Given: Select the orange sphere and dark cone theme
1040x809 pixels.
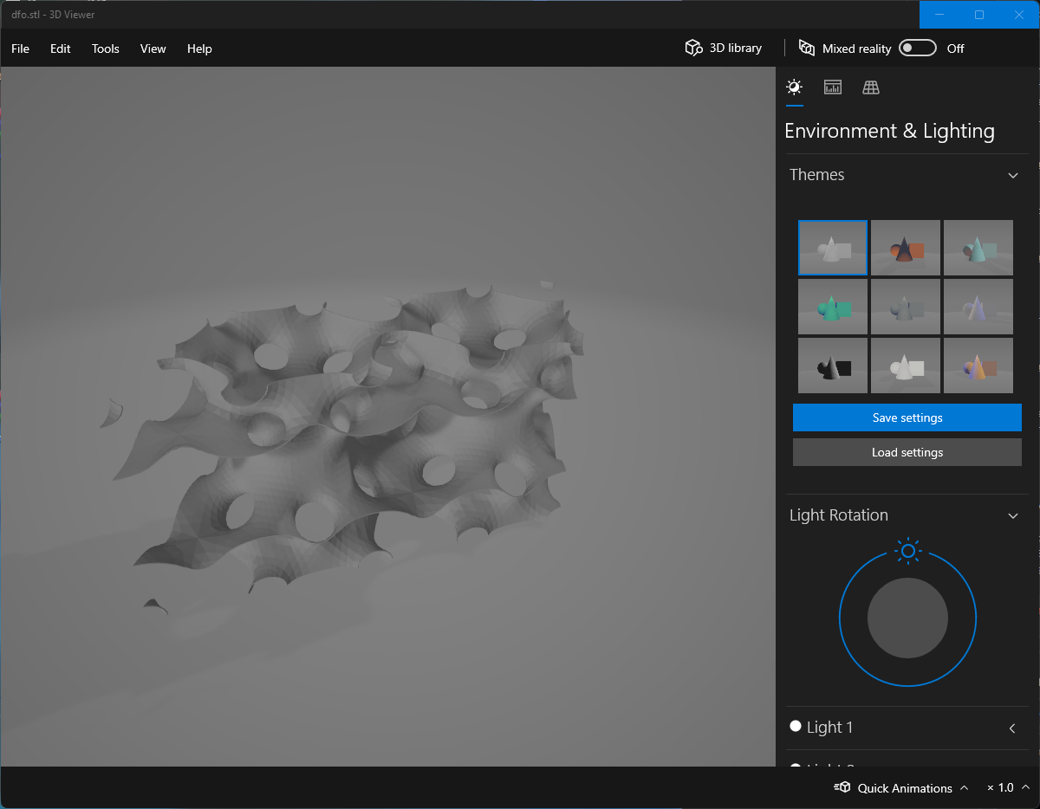Looking at the screenshot, I should [906, 248].
